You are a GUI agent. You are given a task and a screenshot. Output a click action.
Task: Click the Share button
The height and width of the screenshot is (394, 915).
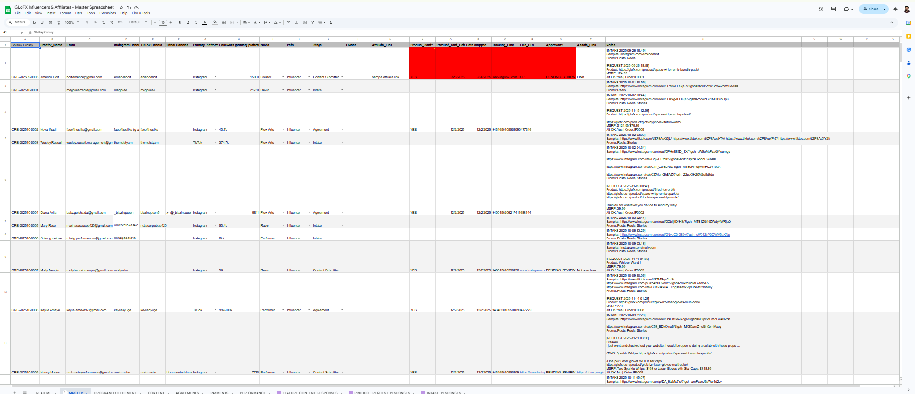point(870,9)
